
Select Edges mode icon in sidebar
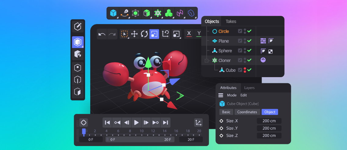pos(78,80)
